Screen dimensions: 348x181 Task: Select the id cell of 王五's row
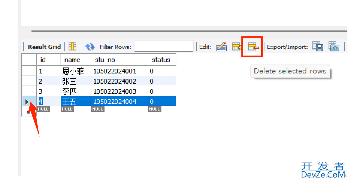point(49,101)
